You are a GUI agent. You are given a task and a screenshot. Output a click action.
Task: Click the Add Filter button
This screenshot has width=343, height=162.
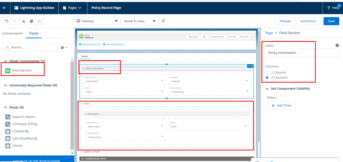(x=281, y=105)
